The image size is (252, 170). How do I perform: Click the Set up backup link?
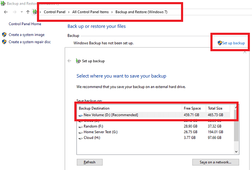[x=234, y=43]
